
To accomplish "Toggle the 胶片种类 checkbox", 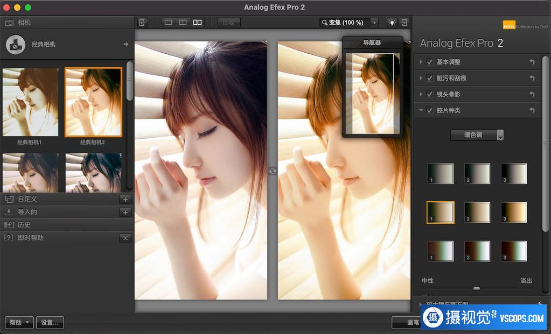I will [429, 110].
